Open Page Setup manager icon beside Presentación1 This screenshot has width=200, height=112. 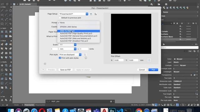91,14
